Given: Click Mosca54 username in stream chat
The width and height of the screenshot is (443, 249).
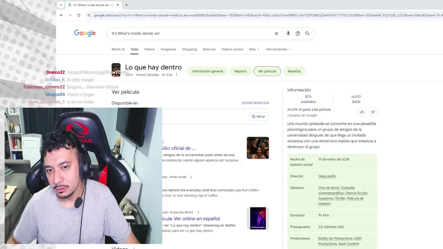Looking at the screenshot, I should (55, 94).
